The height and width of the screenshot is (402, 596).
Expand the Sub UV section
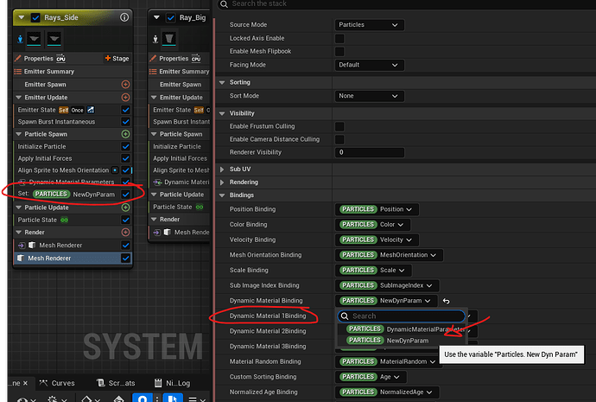pyautogui.click(x=223, y=169)
